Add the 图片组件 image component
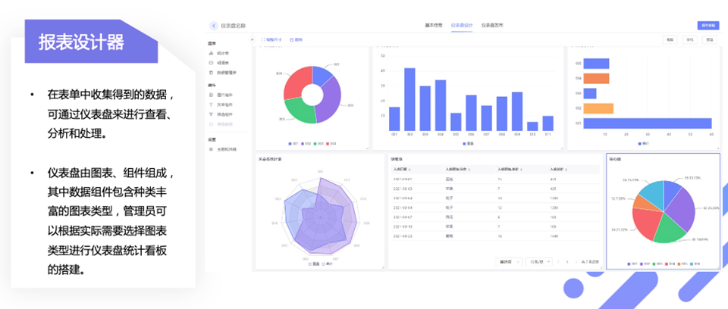The width and height of the screenshot is (728, 309). [222, 95]
